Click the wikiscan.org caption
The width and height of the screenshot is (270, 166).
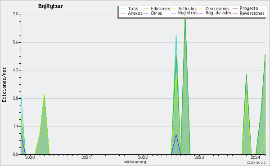(x=135, y=162)
